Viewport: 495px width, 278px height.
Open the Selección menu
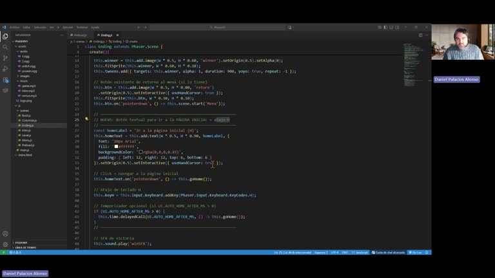tap(40, 28)
